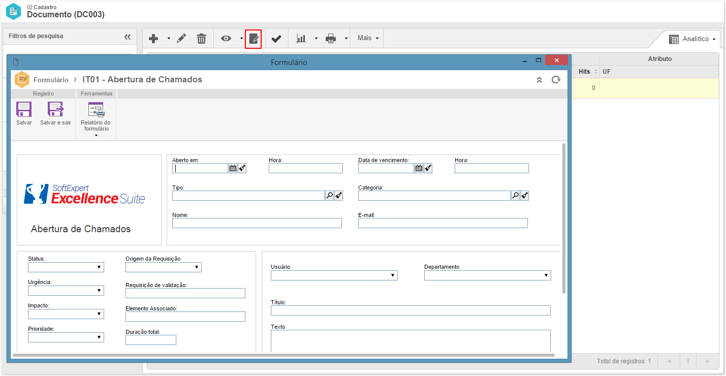Viewport: 726px width, 376px height.
Task: Go to previous page in record pager
Action: point(669,361)
